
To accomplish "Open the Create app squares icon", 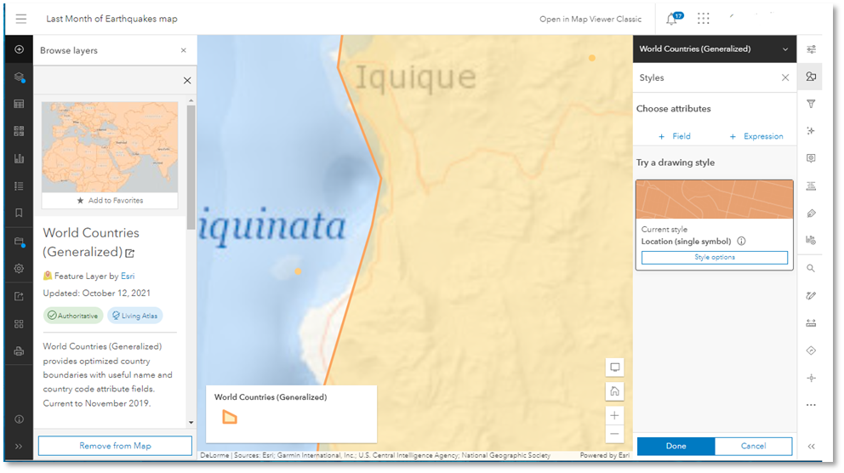I will coord(19,324).
